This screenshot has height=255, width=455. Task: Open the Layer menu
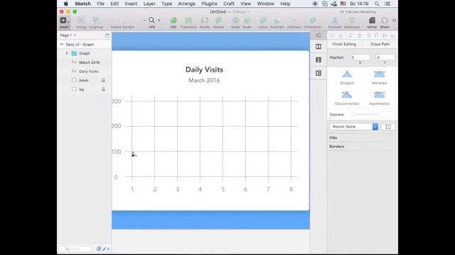tap(149, 4)
